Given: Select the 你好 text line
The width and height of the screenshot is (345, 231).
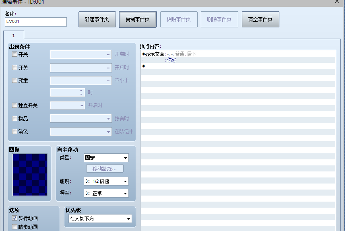Looking at the screenshot, I should pos(238,60).
